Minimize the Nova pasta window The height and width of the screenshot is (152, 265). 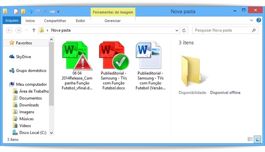(x=235, y=11)
